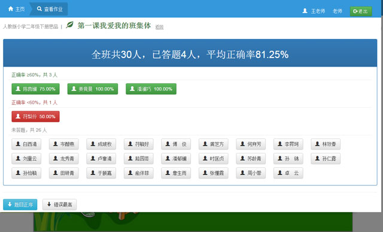Open the 查看作业 tab
383x232 pixels.
50,9
